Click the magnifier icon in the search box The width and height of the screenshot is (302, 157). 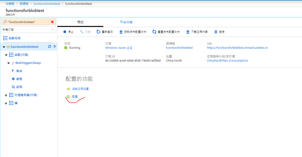click(5, 22)
